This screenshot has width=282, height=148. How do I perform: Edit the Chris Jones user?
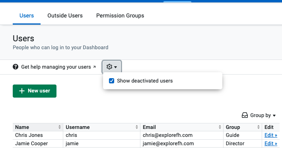(271, 135)
